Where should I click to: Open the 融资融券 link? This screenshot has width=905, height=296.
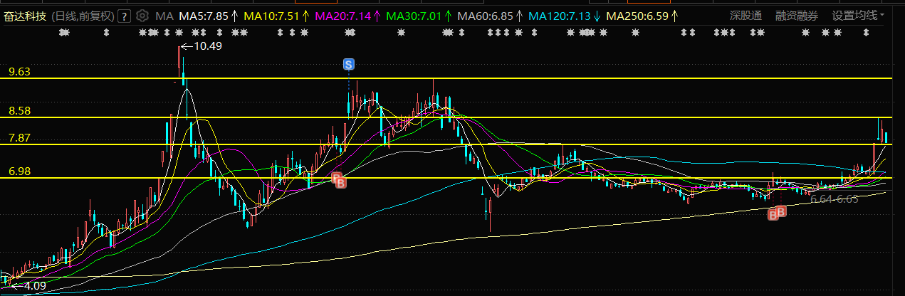[x=797, y=15]
